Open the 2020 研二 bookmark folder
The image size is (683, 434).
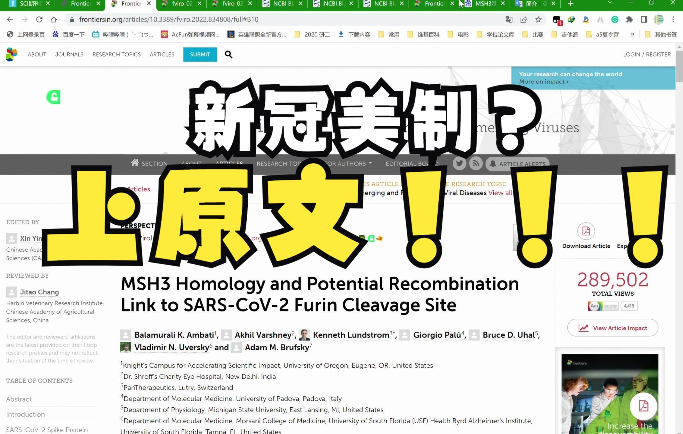(312, 34)
